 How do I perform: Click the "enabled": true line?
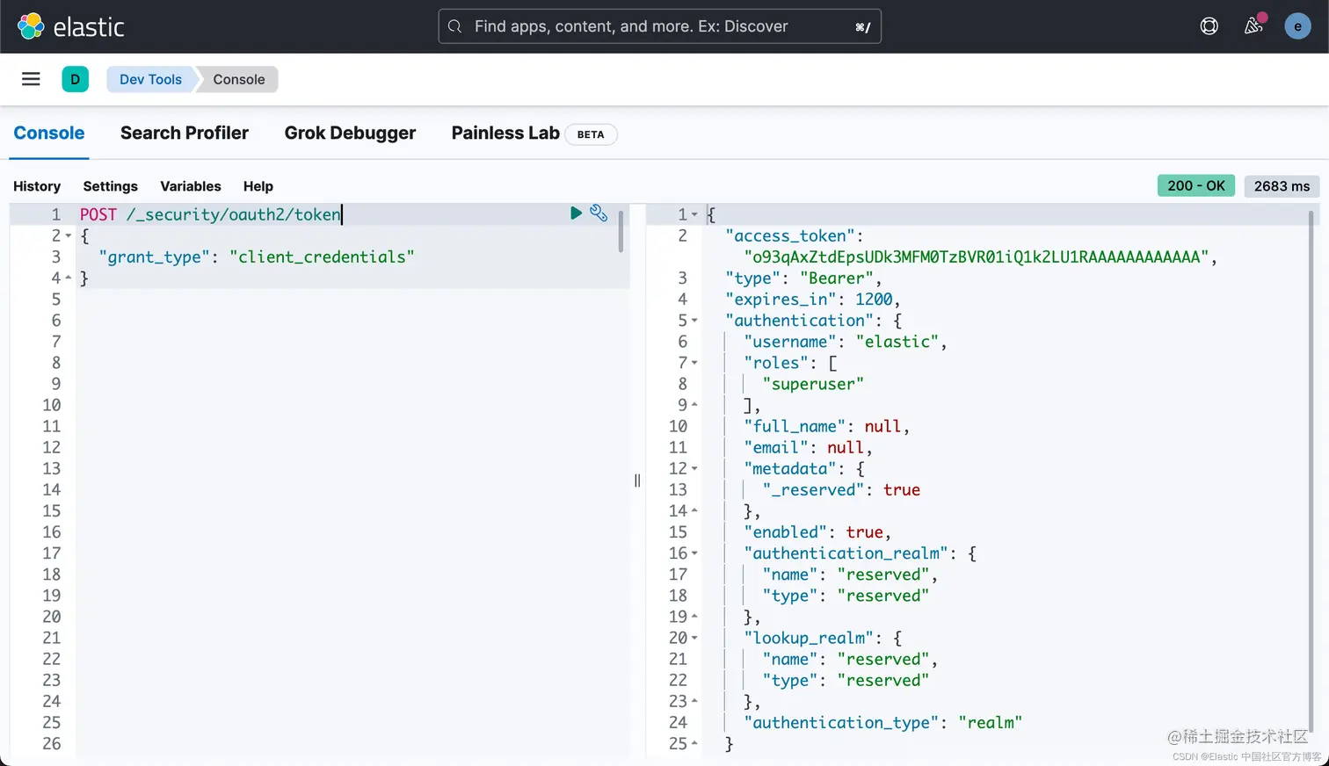(x=817, y=532)
